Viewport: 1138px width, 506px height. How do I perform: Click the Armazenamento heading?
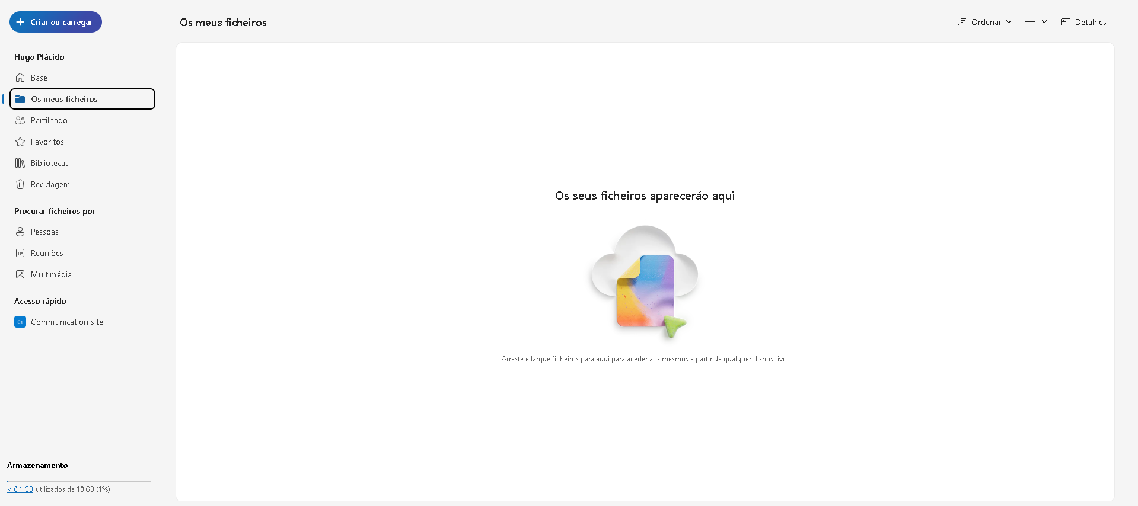[37, 465]
